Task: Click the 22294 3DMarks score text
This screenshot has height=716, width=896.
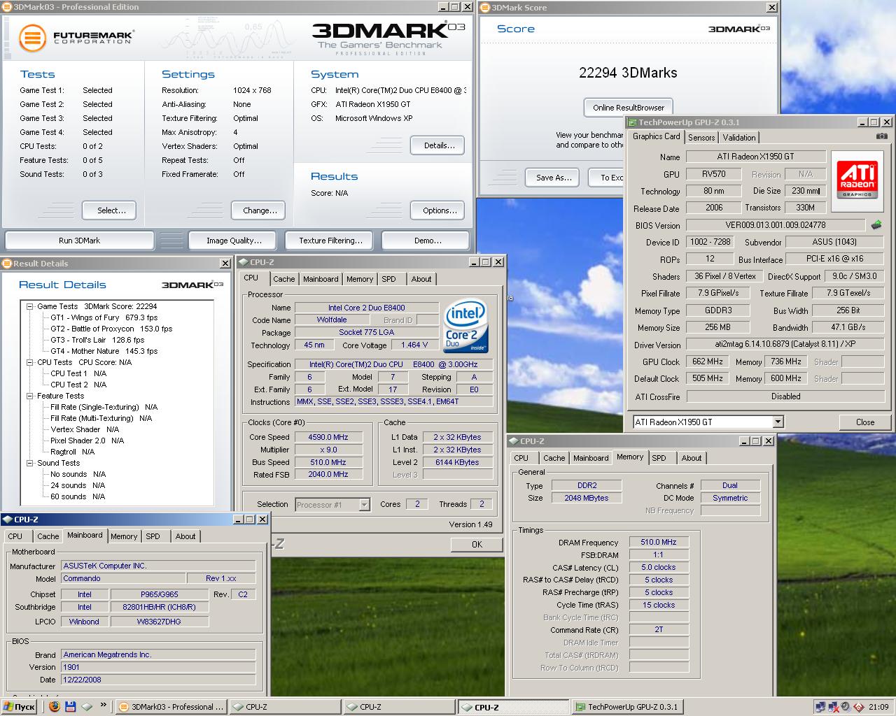Action: [628, 73]
